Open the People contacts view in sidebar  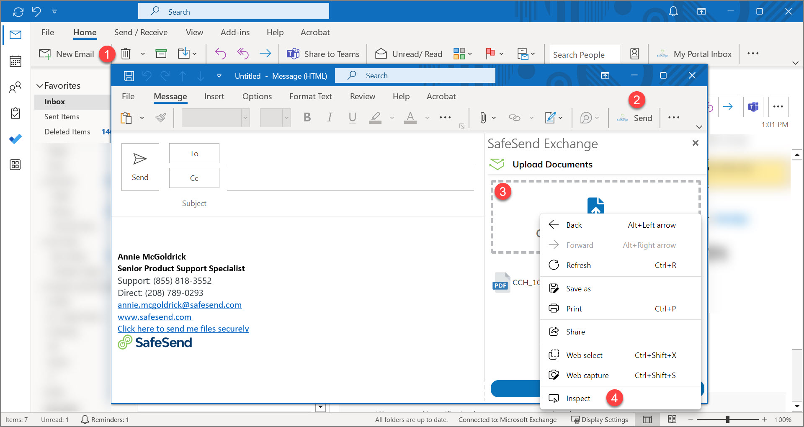(15, 87)
